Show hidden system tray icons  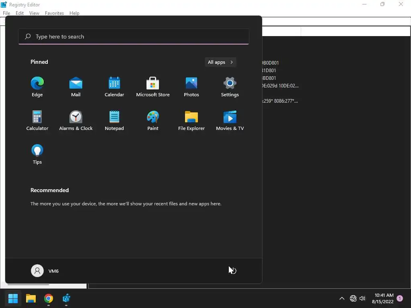342,298
